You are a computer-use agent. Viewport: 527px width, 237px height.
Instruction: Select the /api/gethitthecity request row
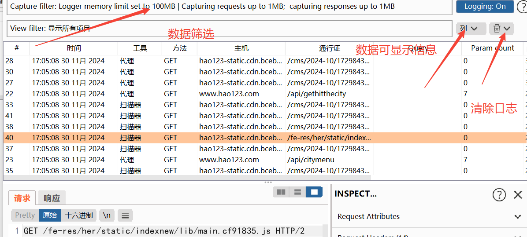coord(265,94)
